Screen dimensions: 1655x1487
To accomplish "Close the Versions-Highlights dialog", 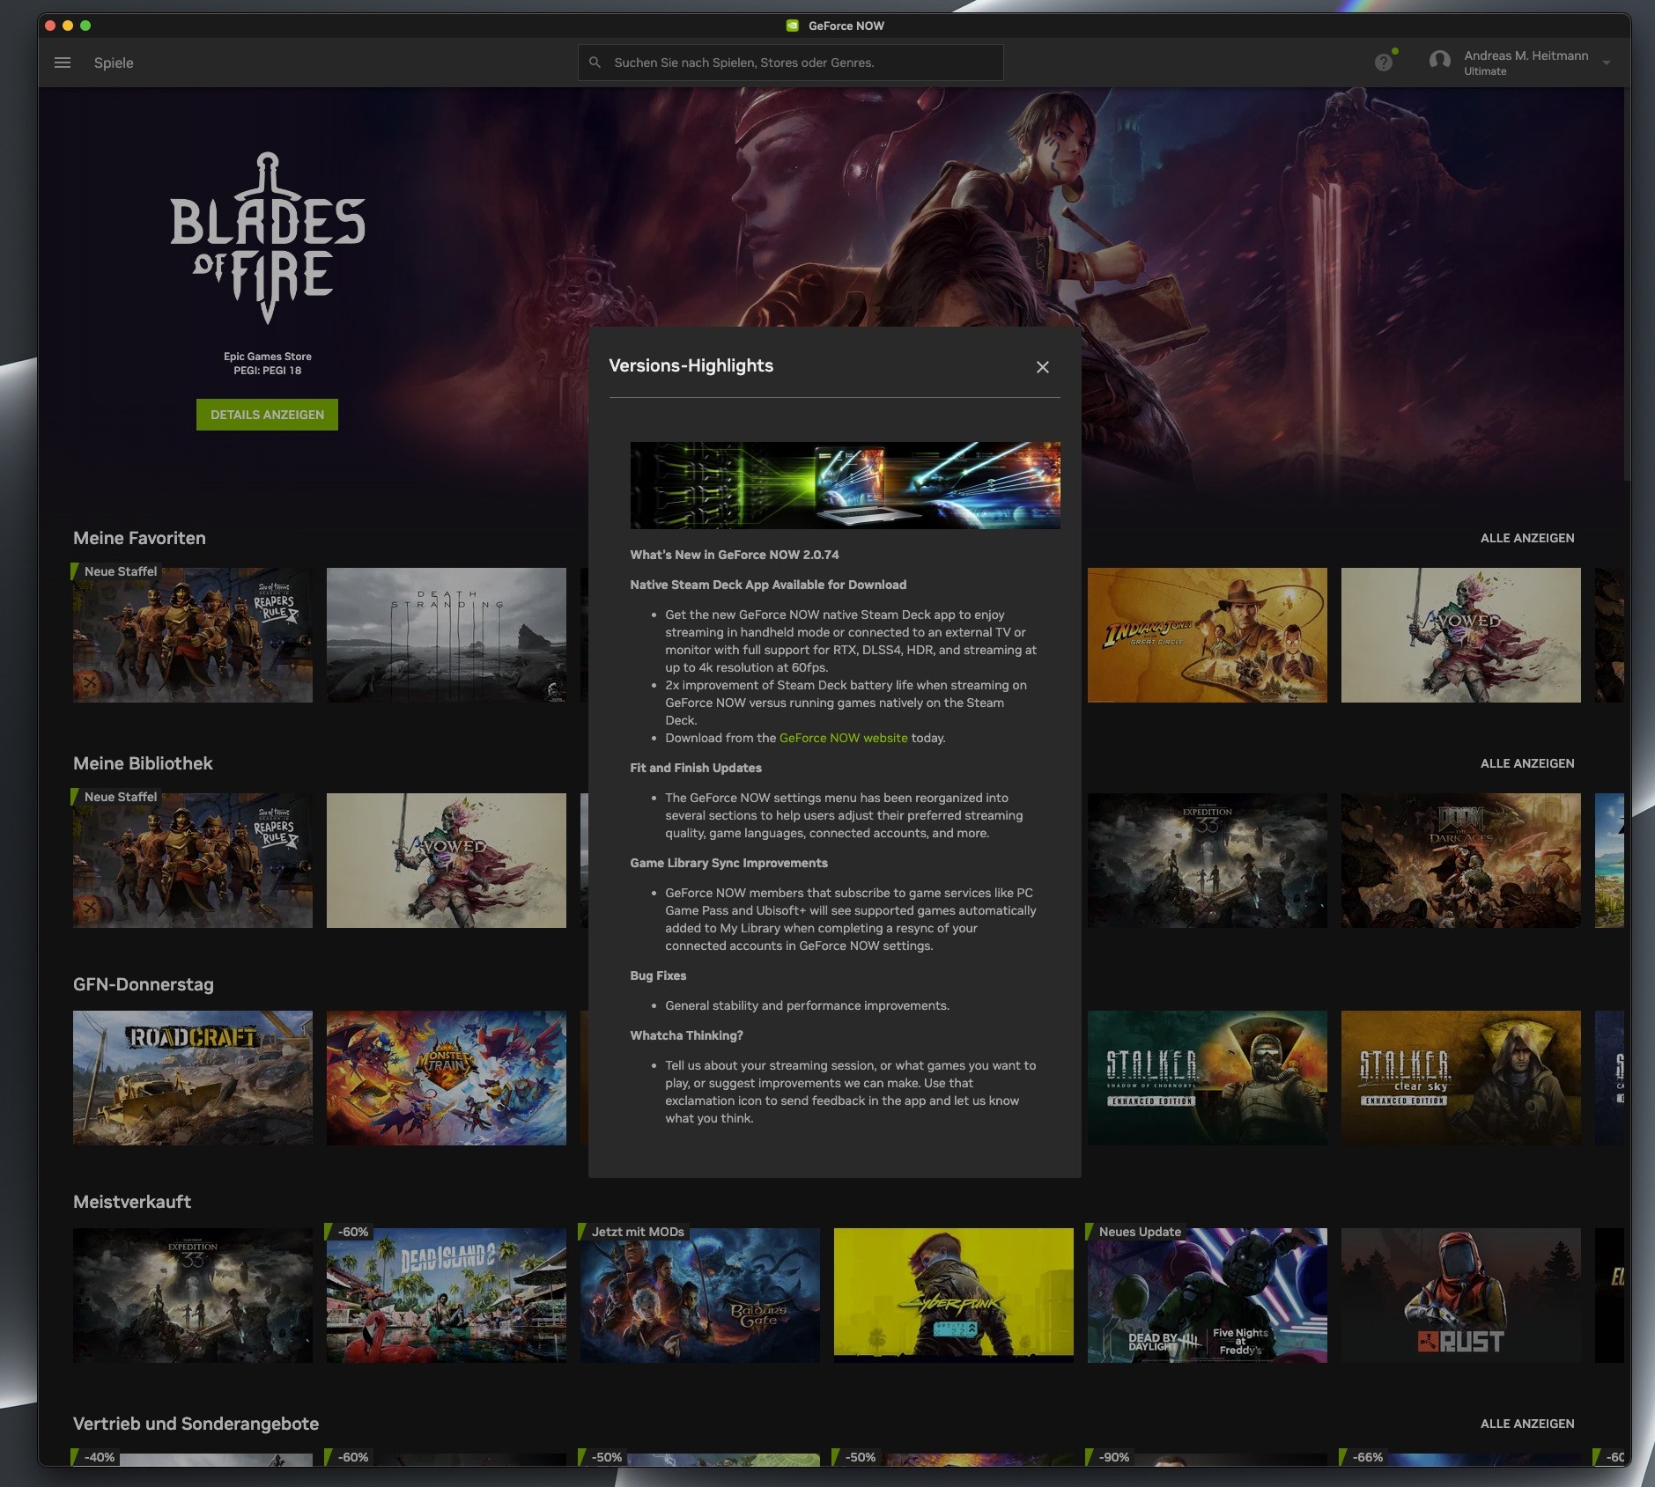I will coord(1043,367).
